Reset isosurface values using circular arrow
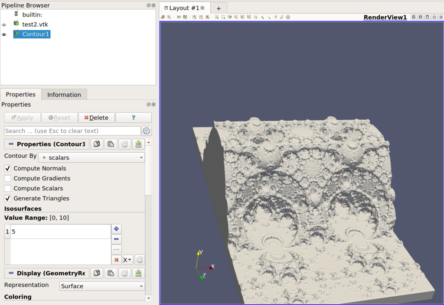 (x=140, y=260)
